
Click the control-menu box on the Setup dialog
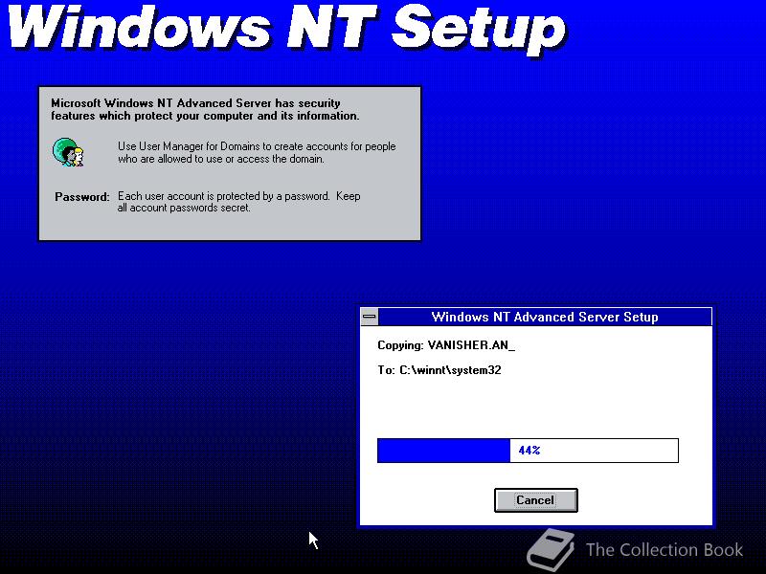(369, 317)
